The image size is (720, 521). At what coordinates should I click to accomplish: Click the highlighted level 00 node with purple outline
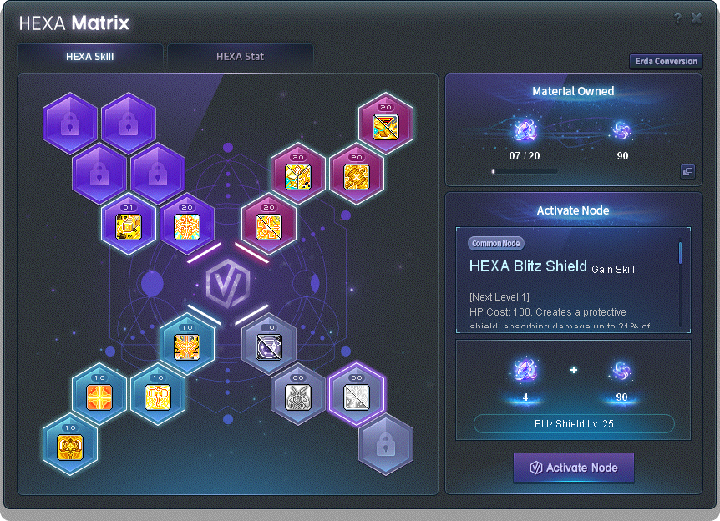coord(357,394)
